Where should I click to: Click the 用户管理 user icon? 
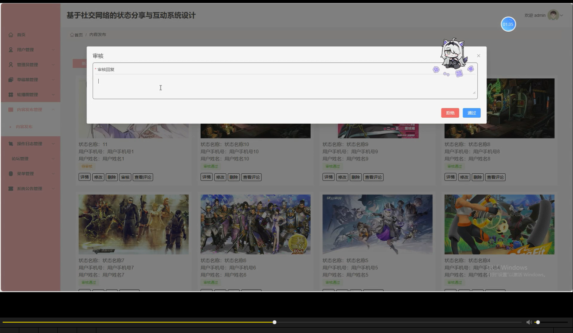tap(11, 50)
